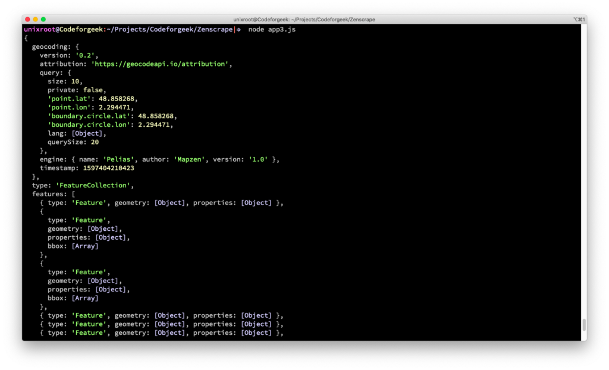Click the engine version '1.0'

point(258,159)
